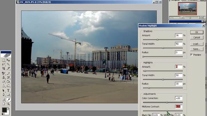The image size is (207, 116).
Task: Select the Rectangular Marquee tool
Action: coord(4,60)
